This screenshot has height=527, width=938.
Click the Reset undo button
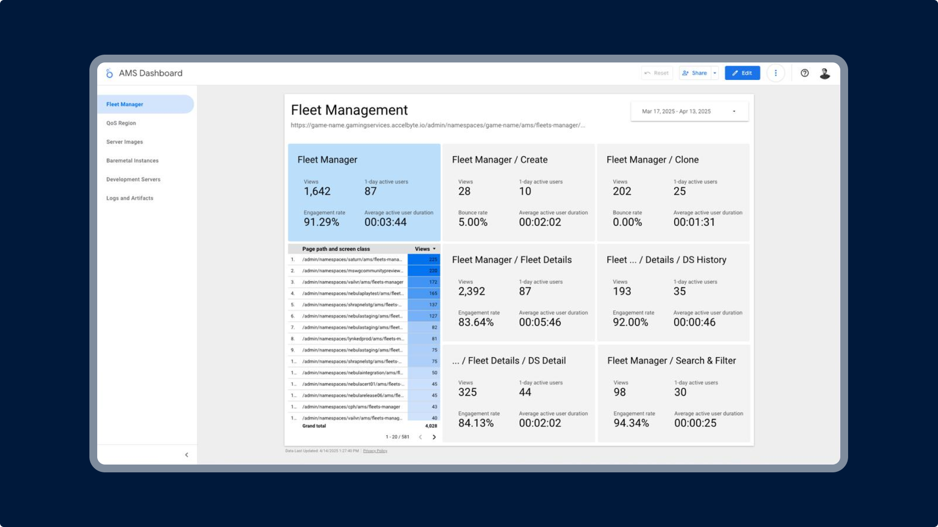tap(657, 73)
